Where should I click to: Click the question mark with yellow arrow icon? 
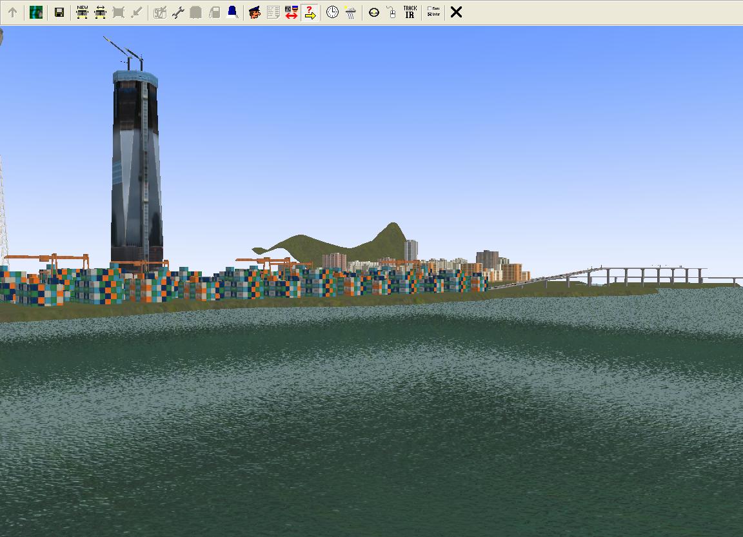(310, 12)
